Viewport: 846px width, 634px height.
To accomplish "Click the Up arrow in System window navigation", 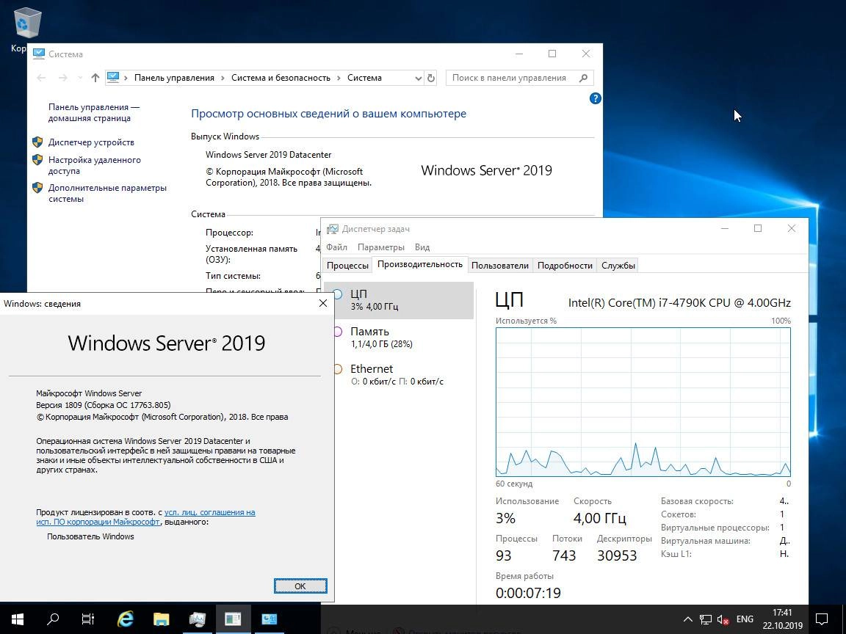I will [95, 78].
